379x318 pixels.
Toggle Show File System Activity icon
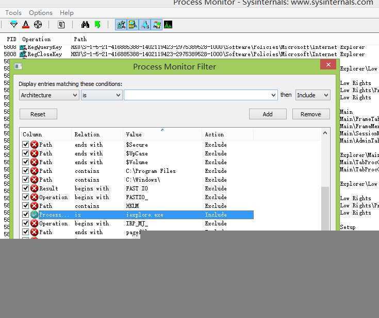pos(133,25)
